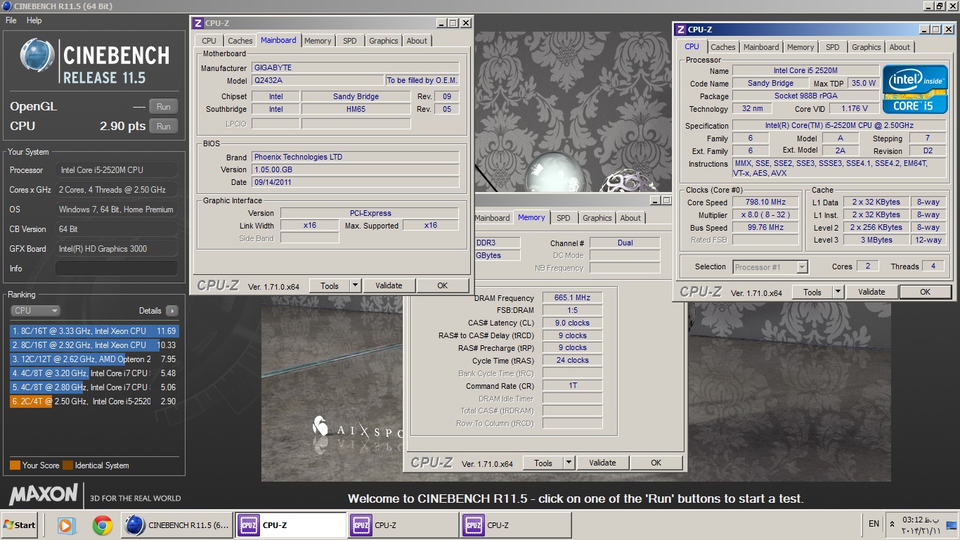Switch to CINEBENCH R11.5 taskbar item
This screenshot has height=540, width=960.
tap(177, 525)
